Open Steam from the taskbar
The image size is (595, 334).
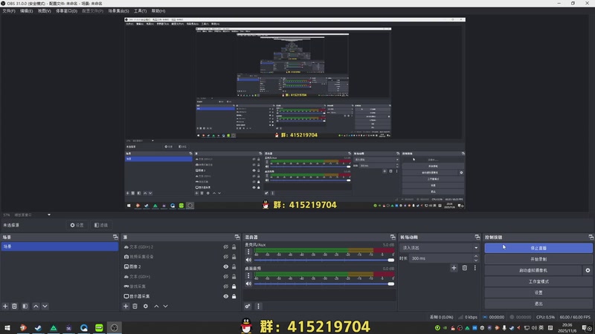[38, 327]
